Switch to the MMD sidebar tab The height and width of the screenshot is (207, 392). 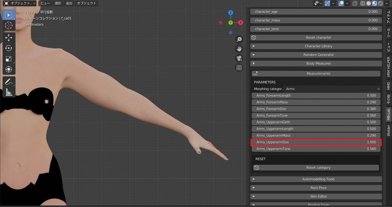[x=388, y=86]
